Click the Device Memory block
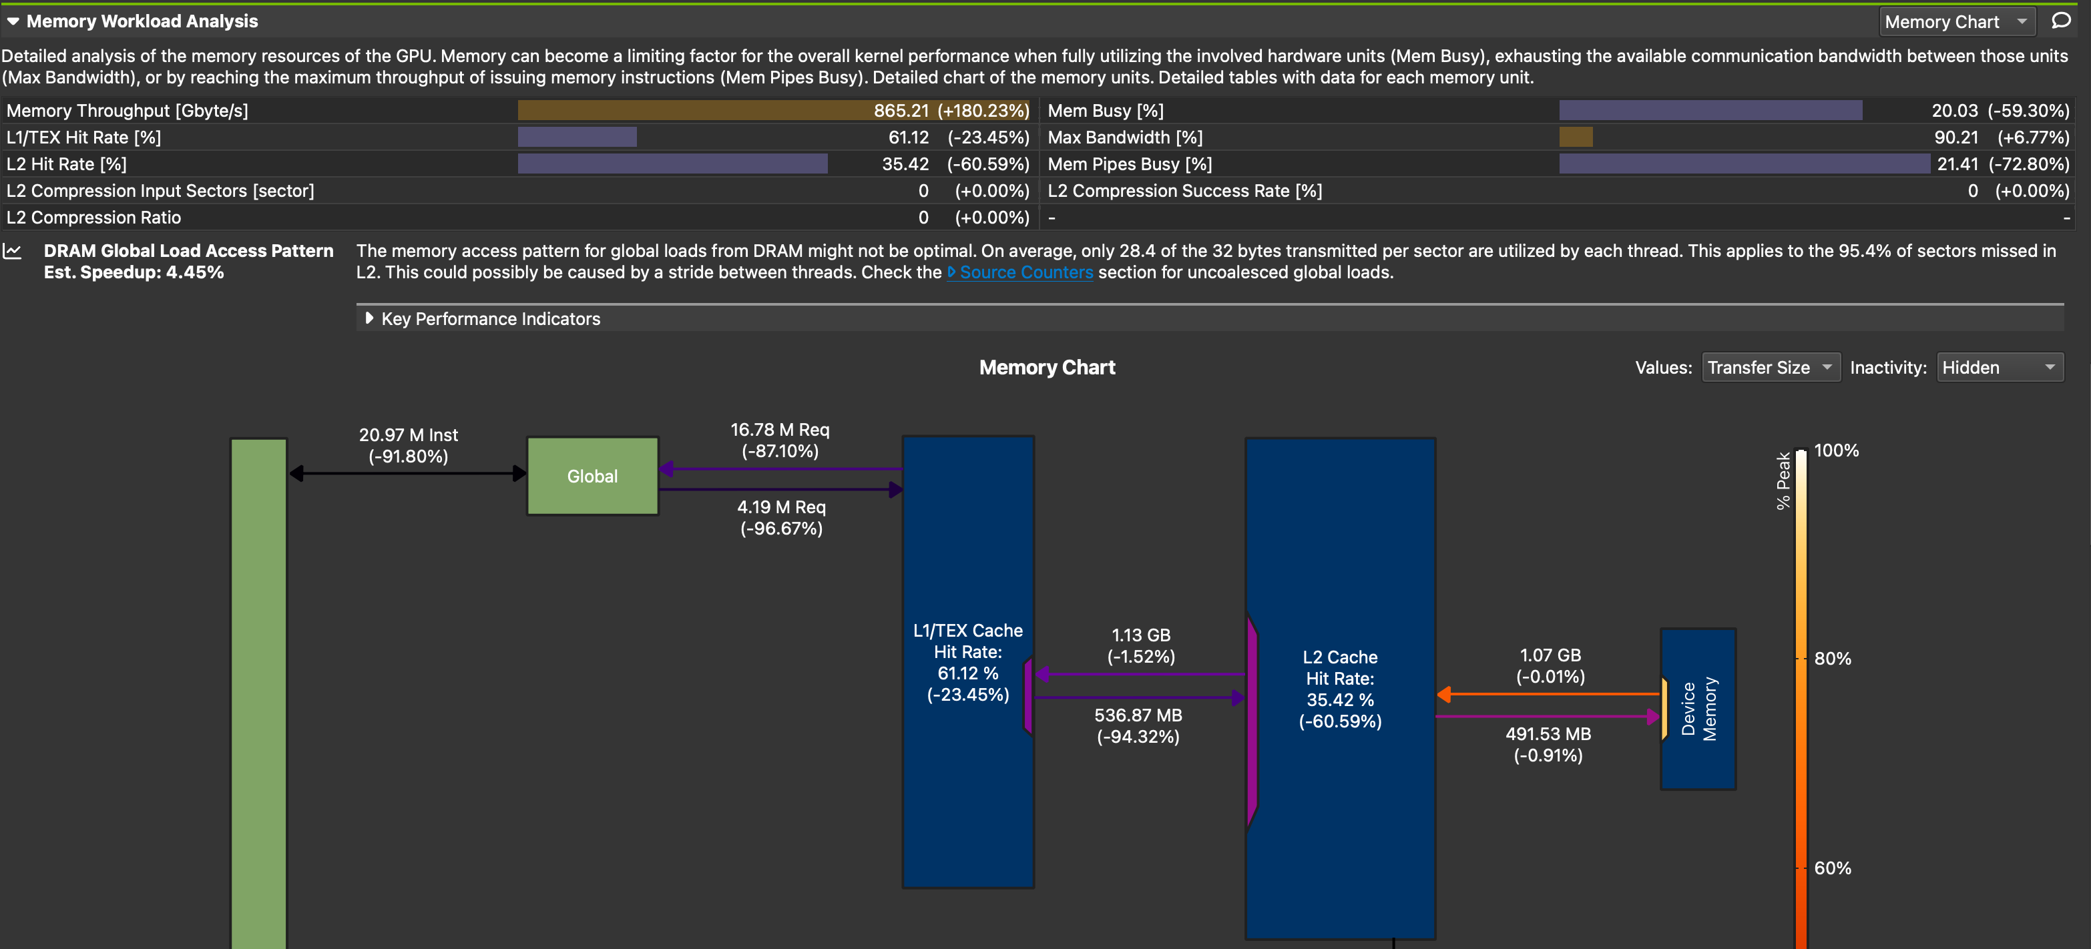Viewport: 2091px width, 949px height. click(1697, 709)
